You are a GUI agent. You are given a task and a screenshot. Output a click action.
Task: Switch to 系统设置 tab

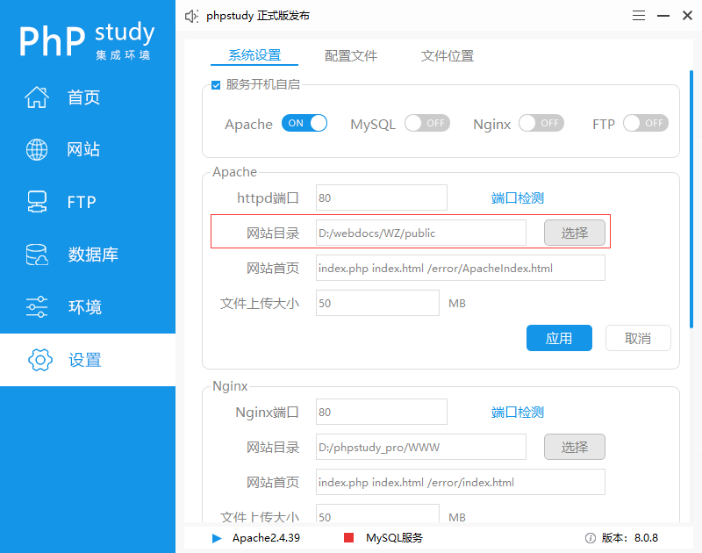(x=254, y=55)
